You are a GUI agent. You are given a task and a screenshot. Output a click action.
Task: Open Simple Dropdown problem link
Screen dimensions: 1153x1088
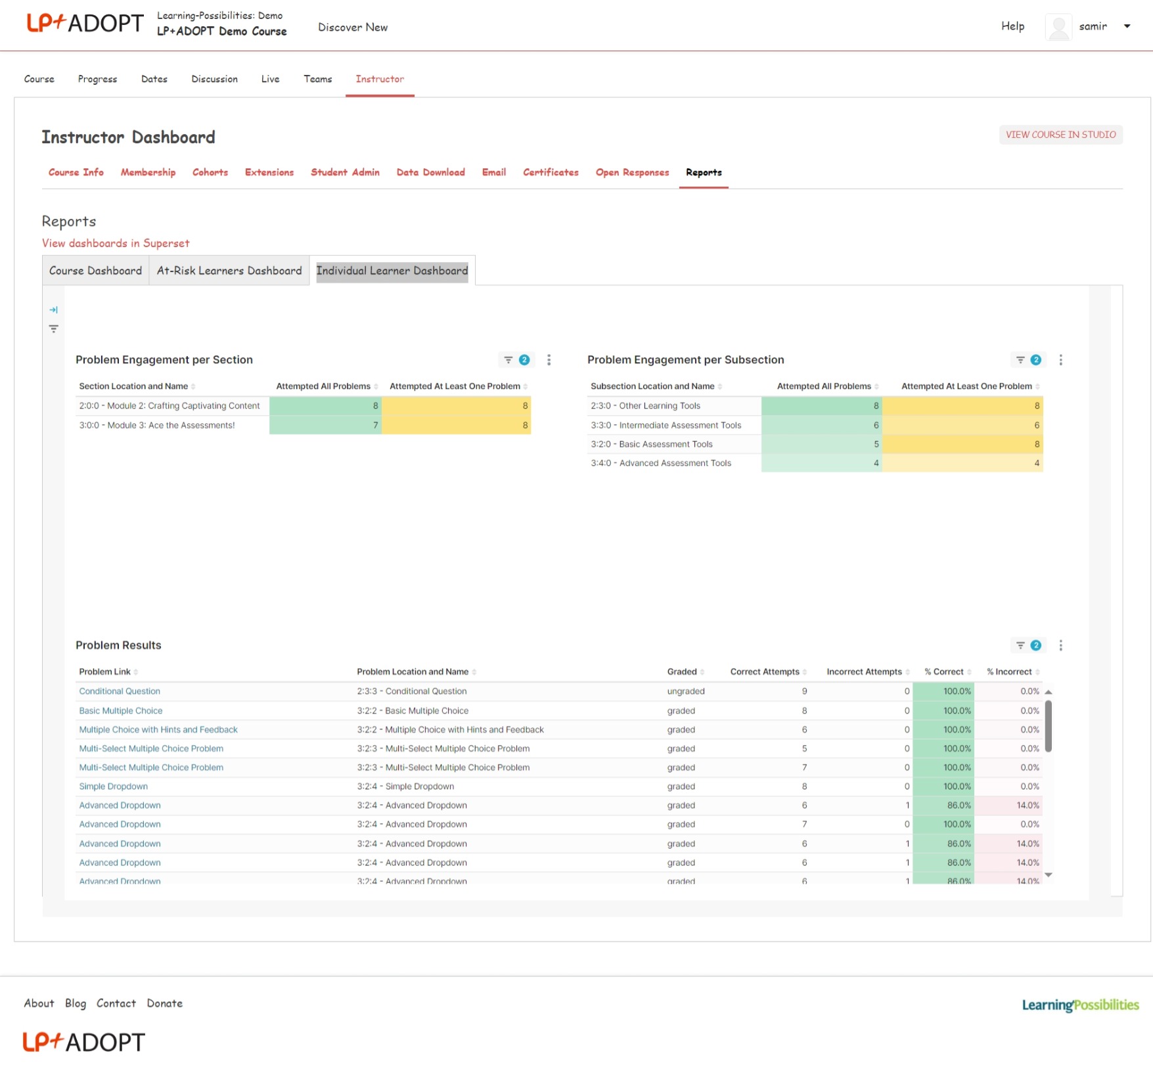[x=114, y=786]
